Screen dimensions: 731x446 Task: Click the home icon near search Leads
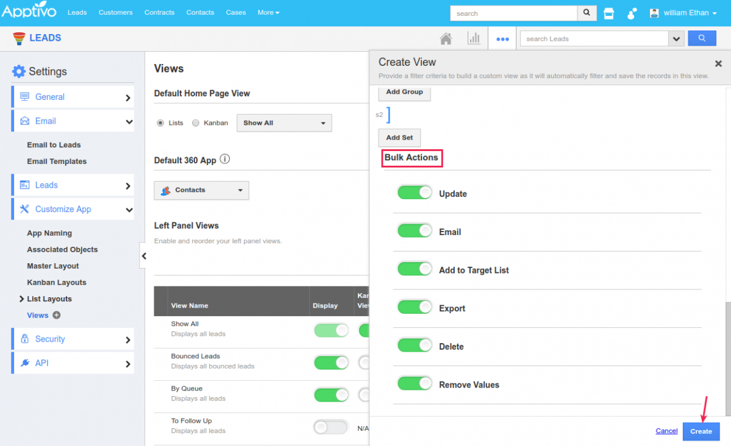coord(446,38)
